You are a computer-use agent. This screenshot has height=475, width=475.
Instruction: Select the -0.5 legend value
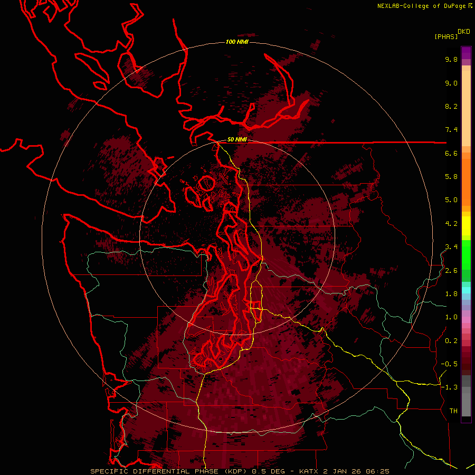[x=449, y=364]
